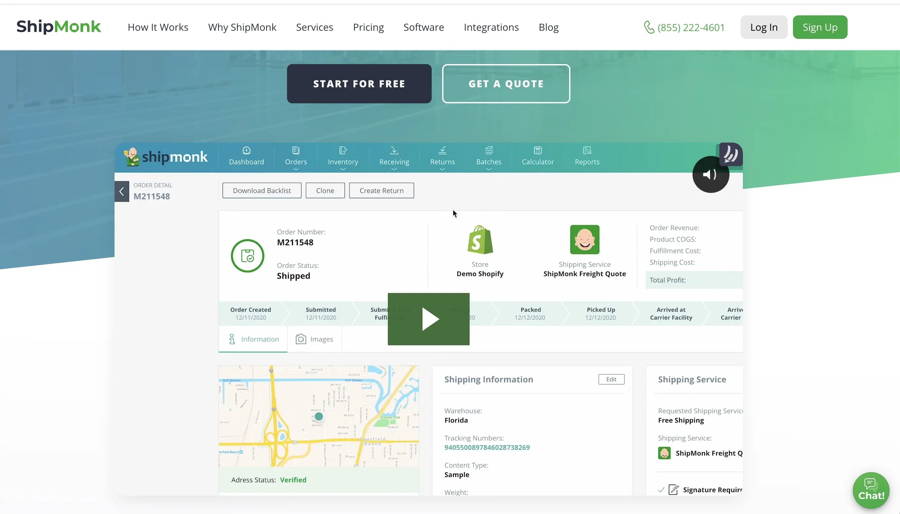Open the Reports chart icon
Image resolution: width=900 pixels, height=514 pixels.
pyautogui.click(x=587, y=151)
